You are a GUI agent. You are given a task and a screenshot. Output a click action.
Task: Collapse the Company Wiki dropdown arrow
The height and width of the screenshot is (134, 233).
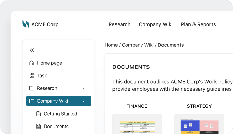click(83, 101)
